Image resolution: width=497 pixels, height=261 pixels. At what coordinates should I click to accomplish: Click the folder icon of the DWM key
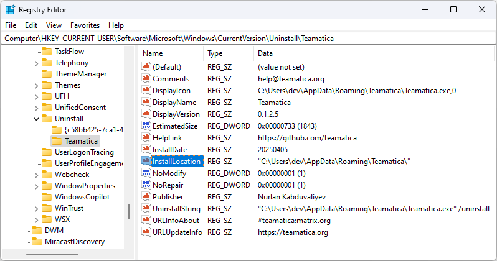click(37, 231)
